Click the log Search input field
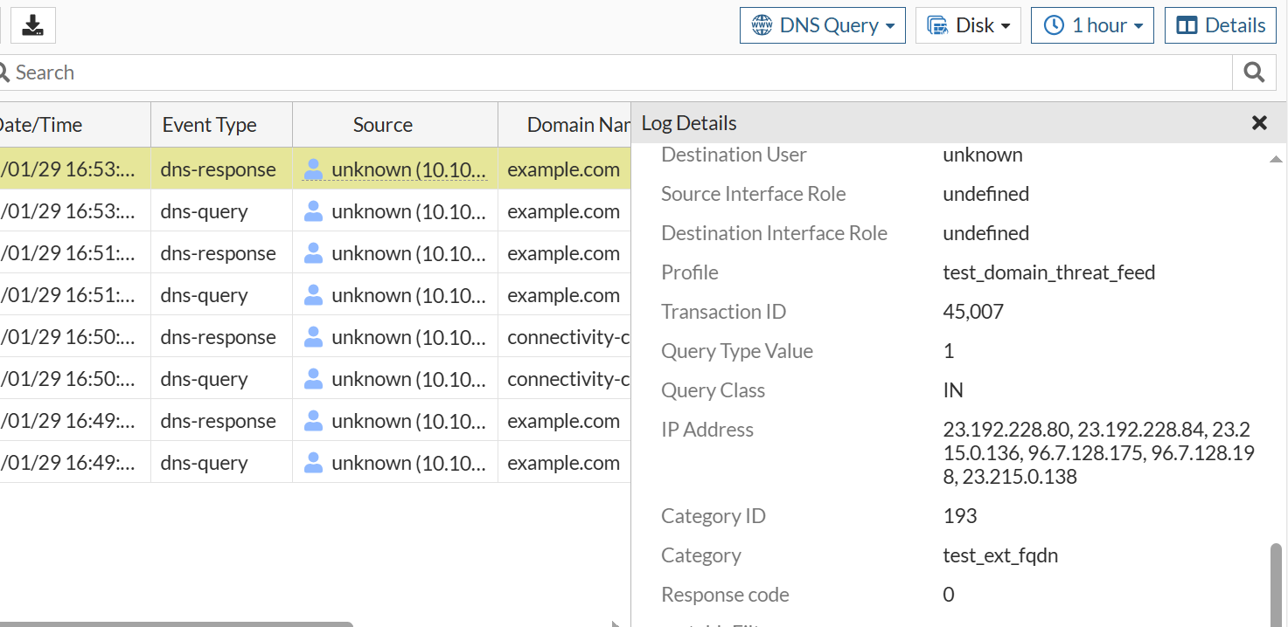 (616, 72)
